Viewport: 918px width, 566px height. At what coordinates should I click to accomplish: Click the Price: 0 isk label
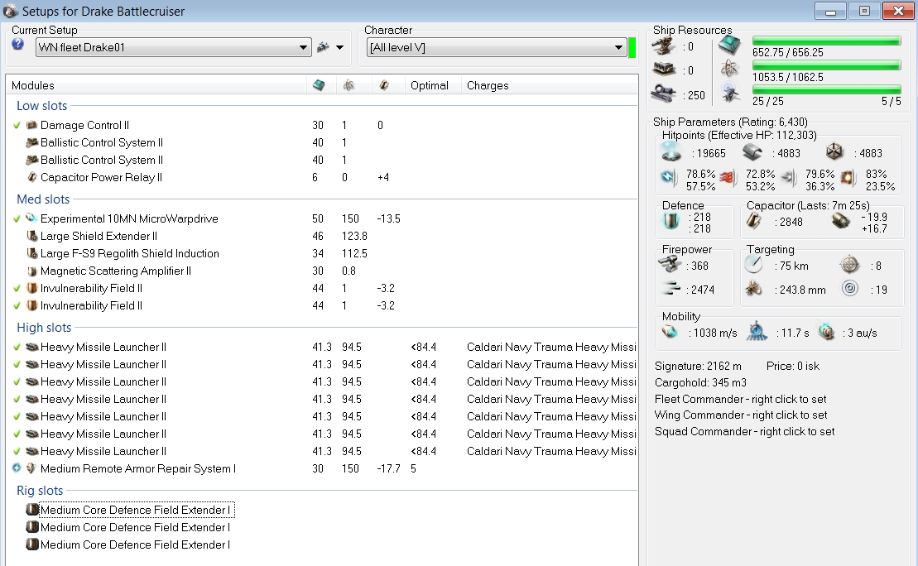tap(793, 366)
